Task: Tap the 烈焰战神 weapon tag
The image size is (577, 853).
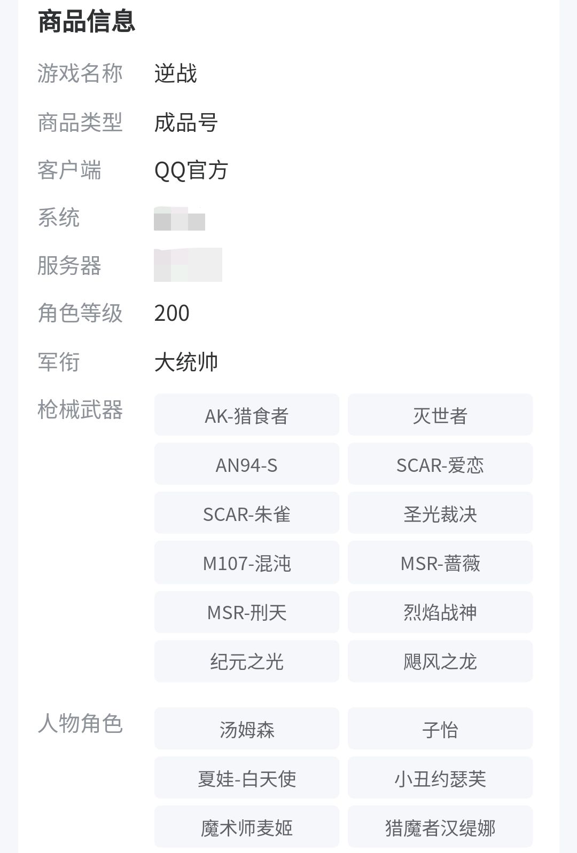Action: coord(440,612)
